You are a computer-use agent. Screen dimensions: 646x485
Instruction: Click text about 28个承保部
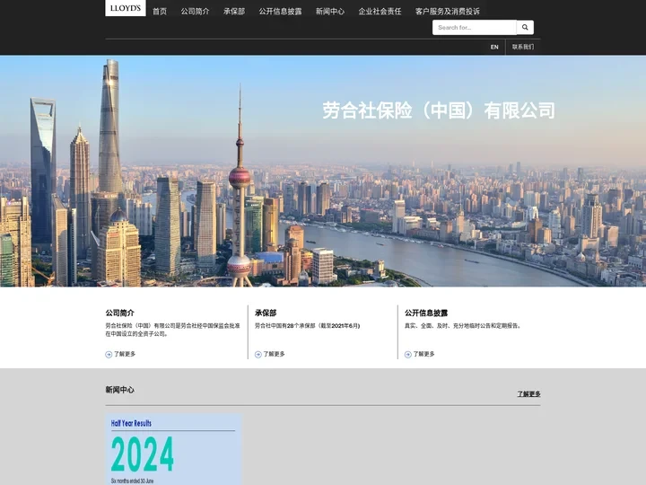[308, 326]
